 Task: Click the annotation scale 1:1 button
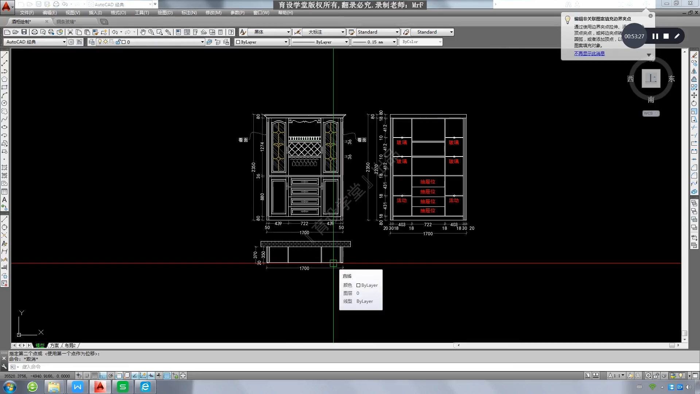click(616, 375)
